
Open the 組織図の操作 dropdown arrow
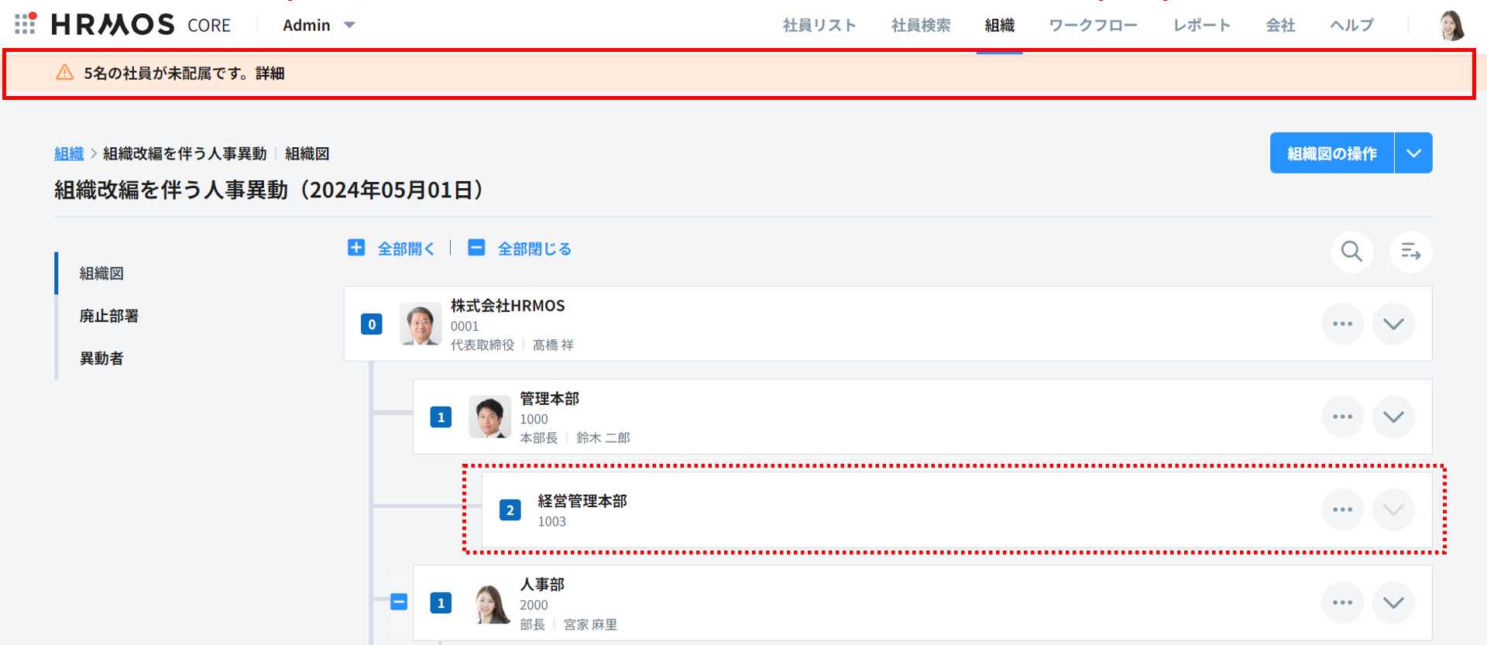click(1413, 153)
